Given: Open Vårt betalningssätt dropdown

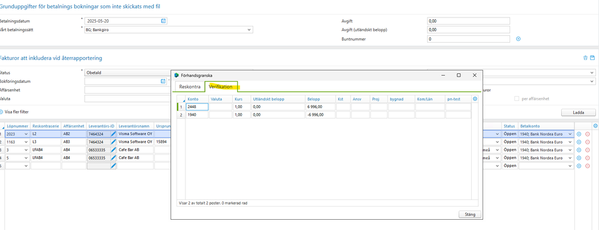Looking at the screenshot, I should pyautogui.click(x=249, y=30).
